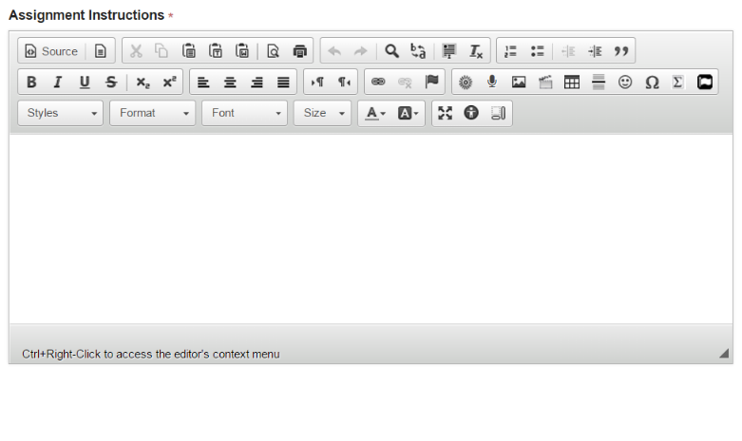
Task: Align text right
Action: (x=257, y=83)
